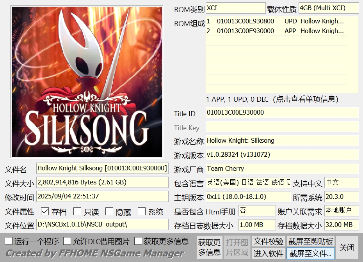Select the APP row 010013C00E930000
Screen dimensions: 363x262
276,31
